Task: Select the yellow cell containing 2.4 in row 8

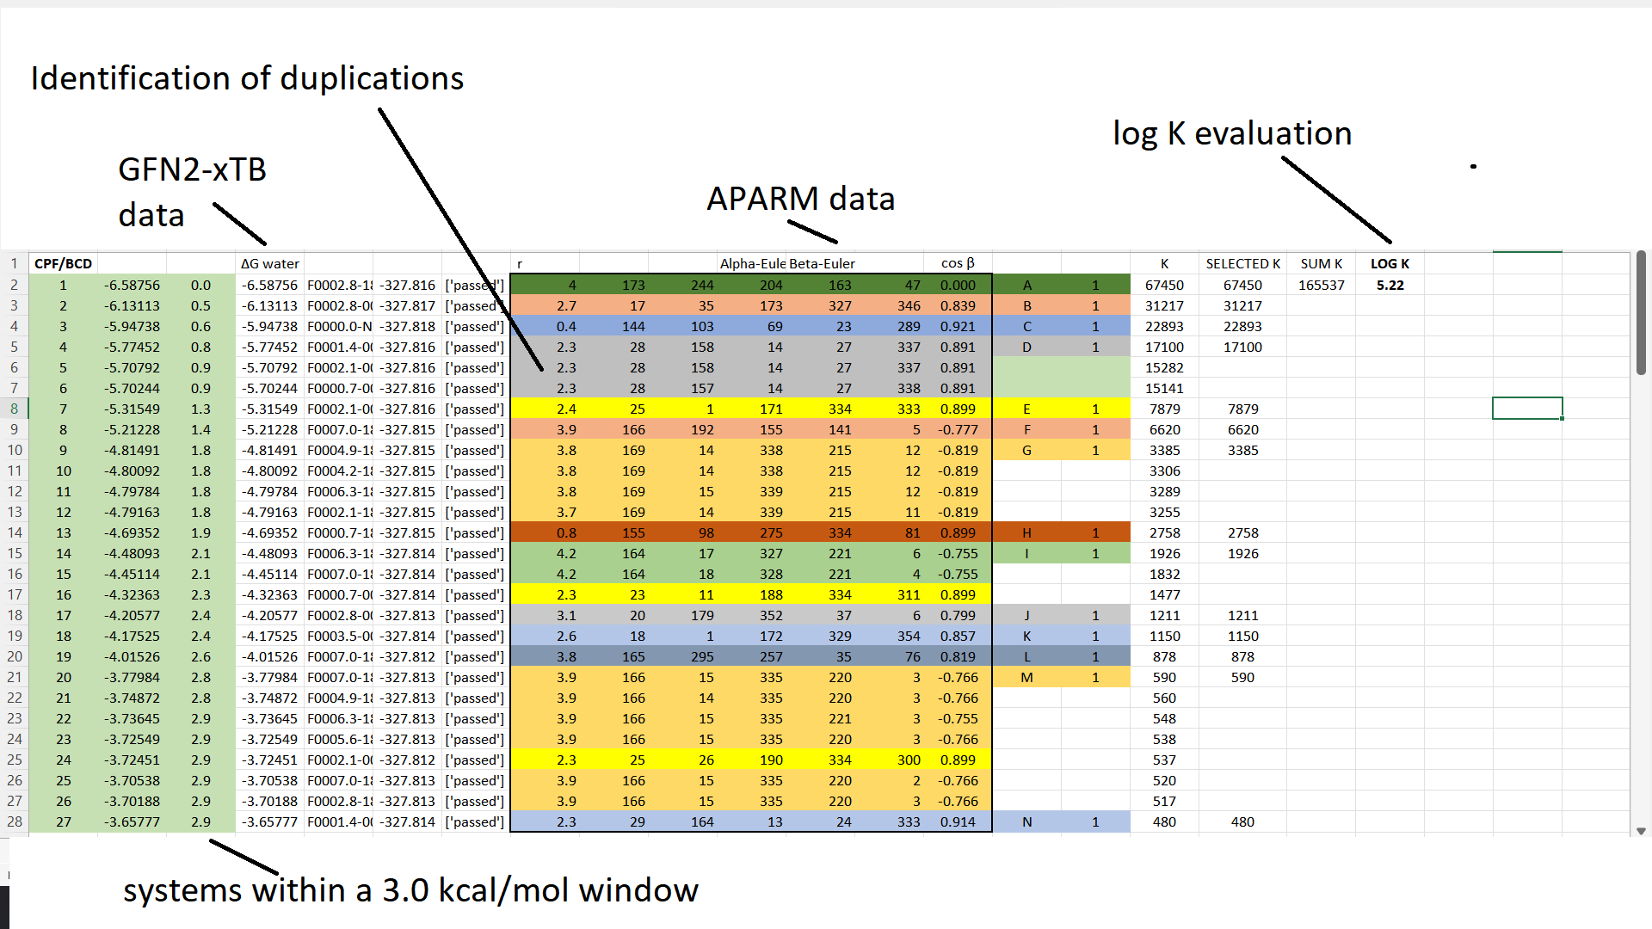Action: pyautogui.click(x=566, y=409)
